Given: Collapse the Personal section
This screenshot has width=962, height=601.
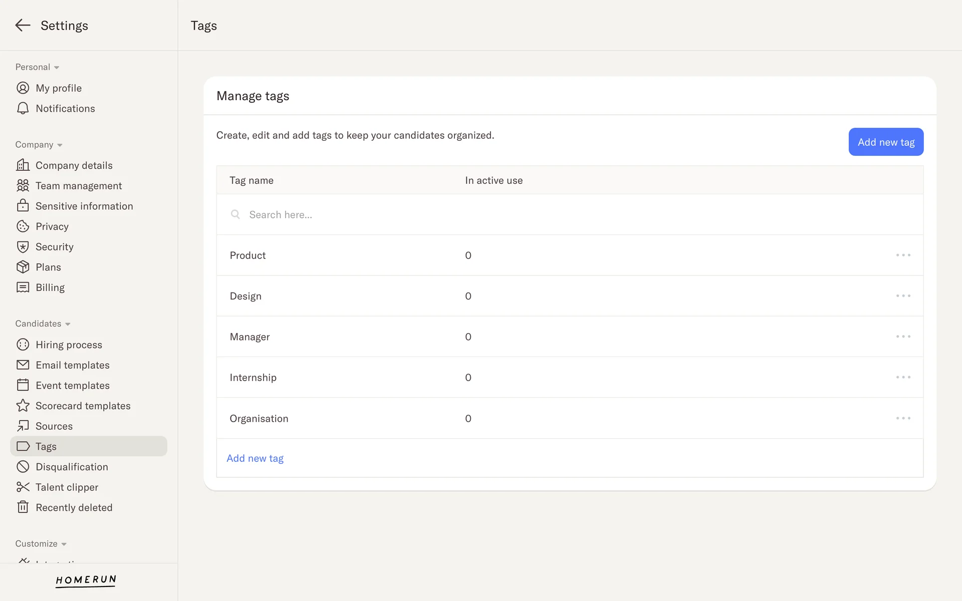Looking at the screenshot, I should pos(57,68).
